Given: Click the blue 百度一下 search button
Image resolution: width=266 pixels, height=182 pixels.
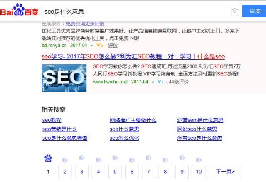Looking at the screenshot, I should coord(254,11).
